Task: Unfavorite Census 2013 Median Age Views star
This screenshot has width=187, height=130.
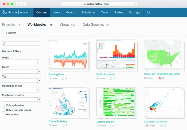Action: (x=160, y=78)
